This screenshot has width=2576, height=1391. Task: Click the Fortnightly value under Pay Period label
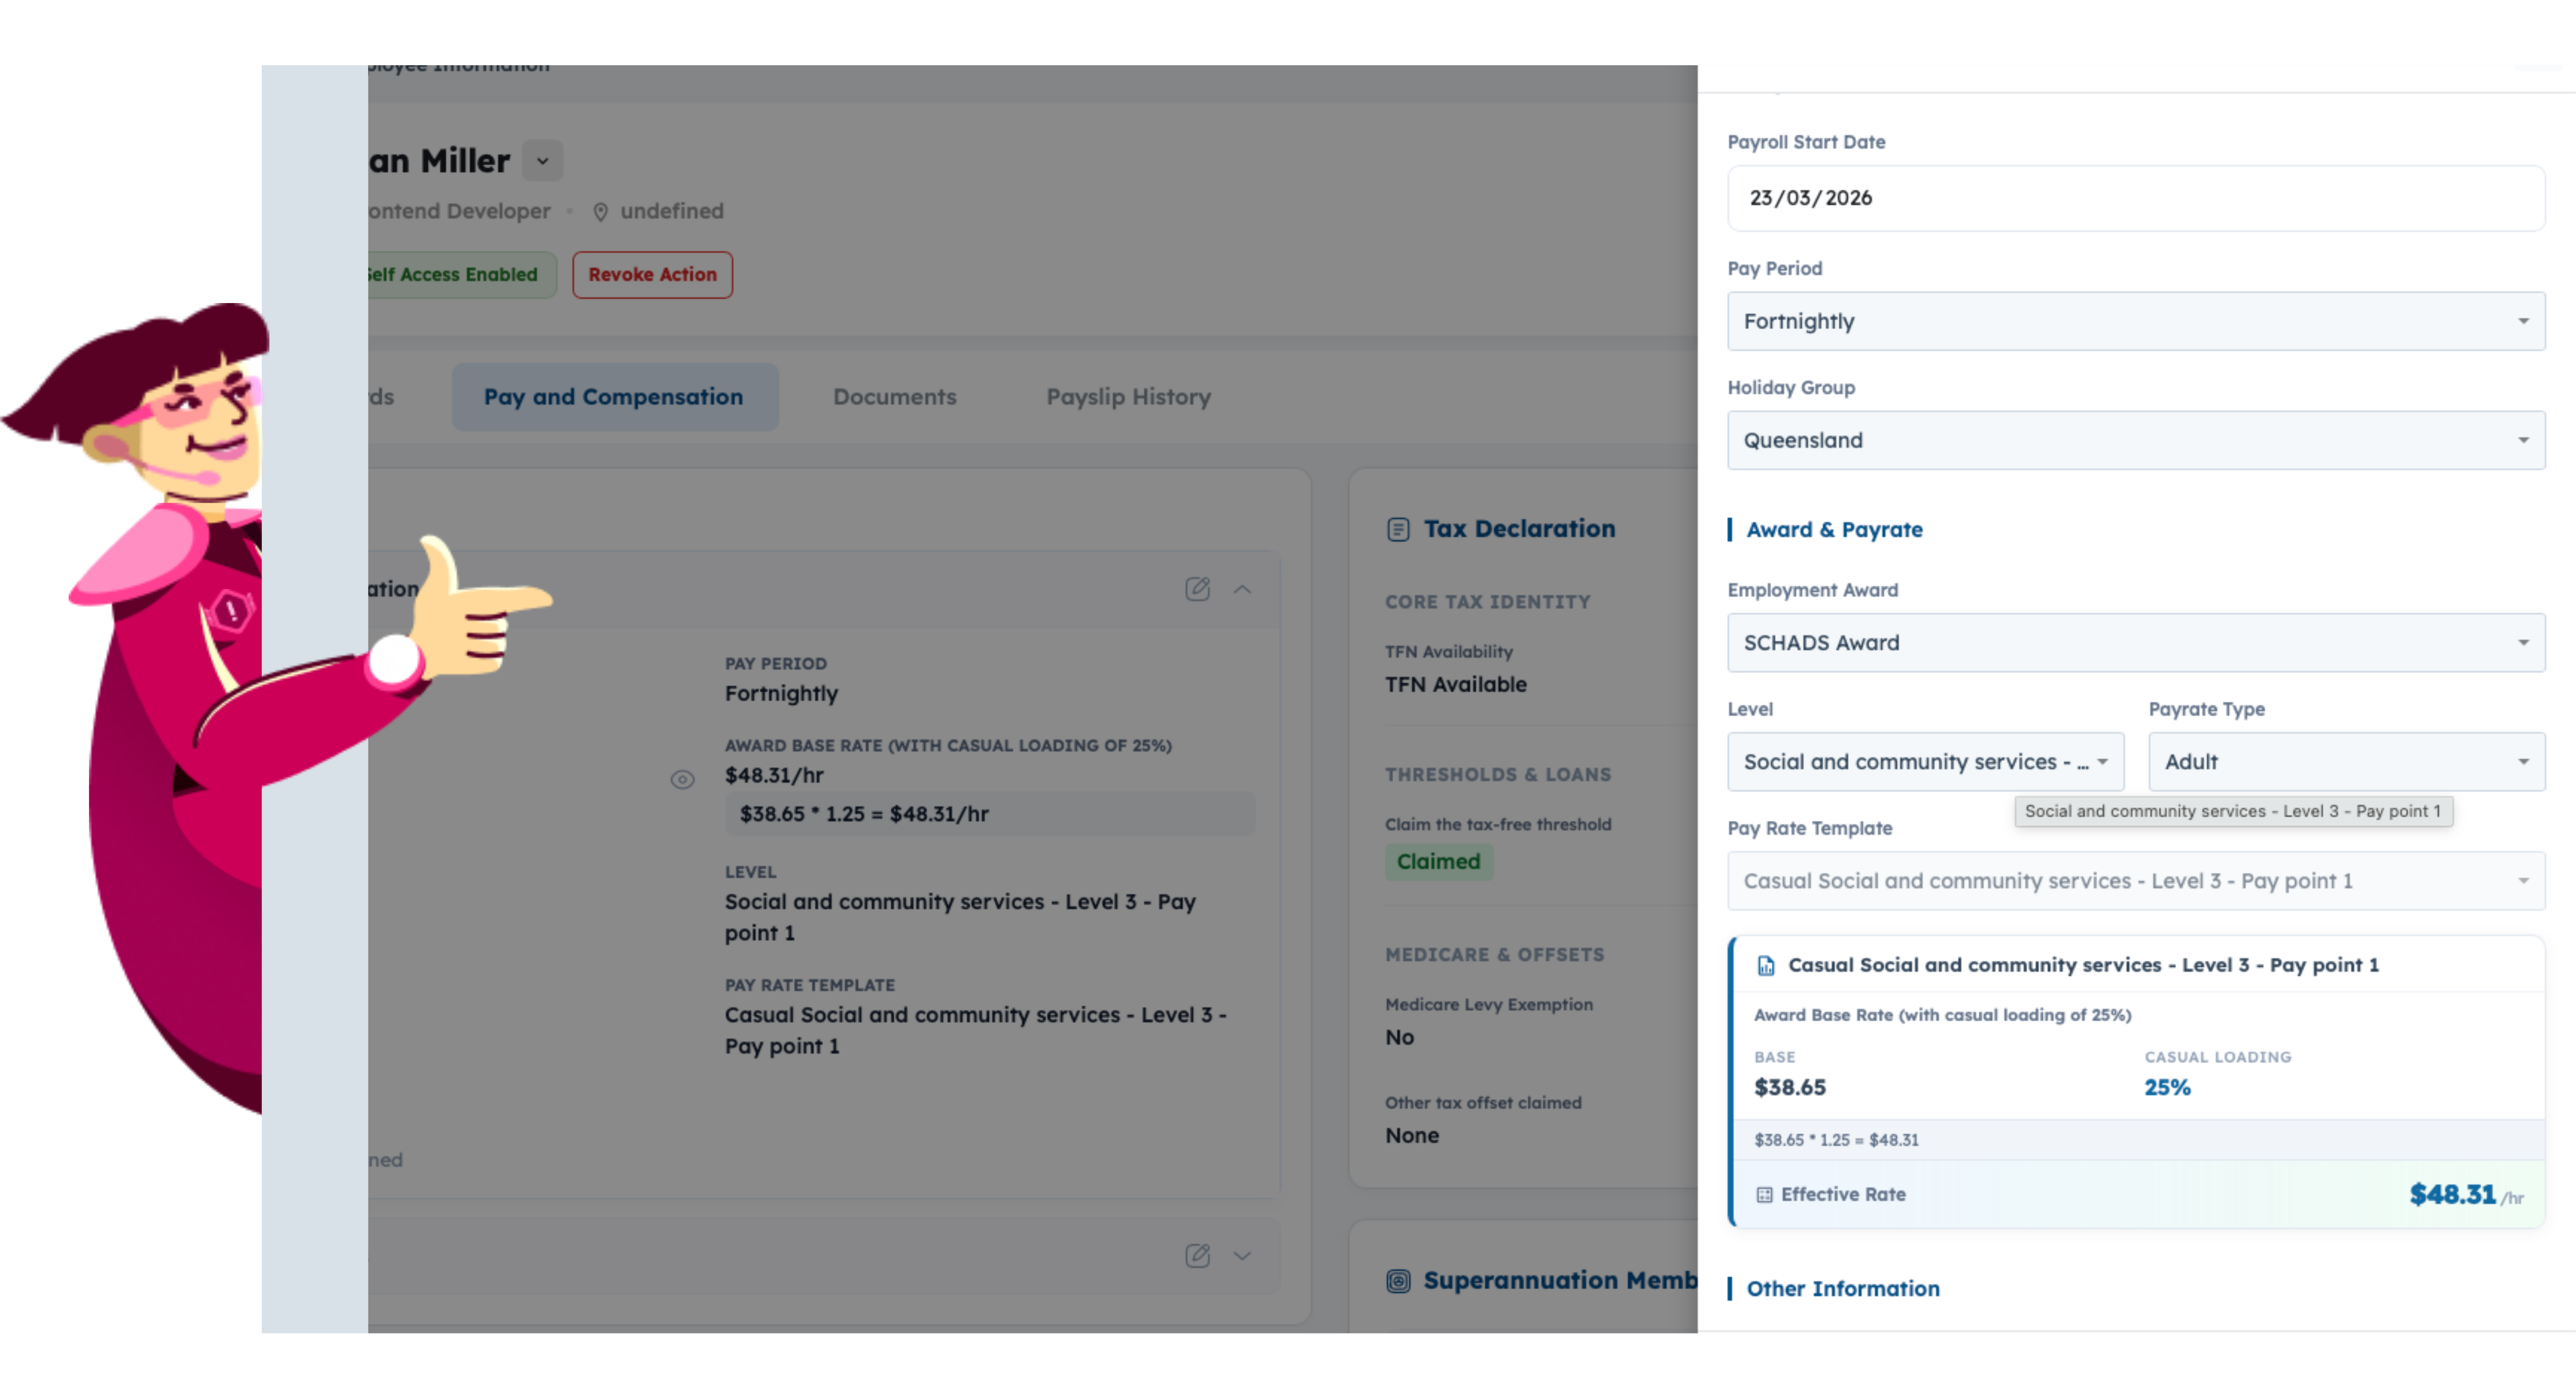click(x=781, y=694)
